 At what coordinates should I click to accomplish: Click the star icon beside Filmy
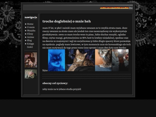pos(26,34)
